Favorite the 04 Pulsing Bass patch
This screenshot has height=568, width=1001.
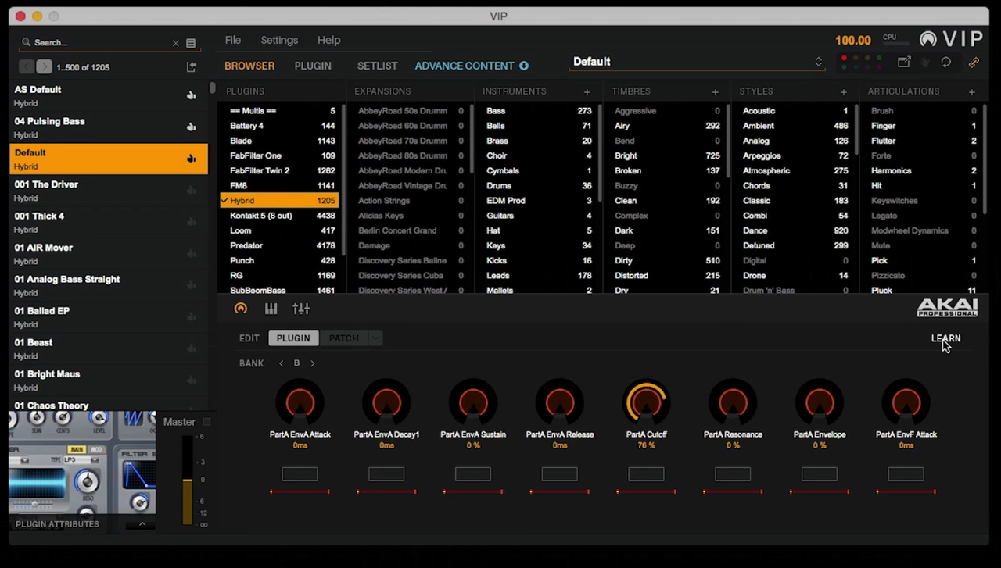[191, 127]
